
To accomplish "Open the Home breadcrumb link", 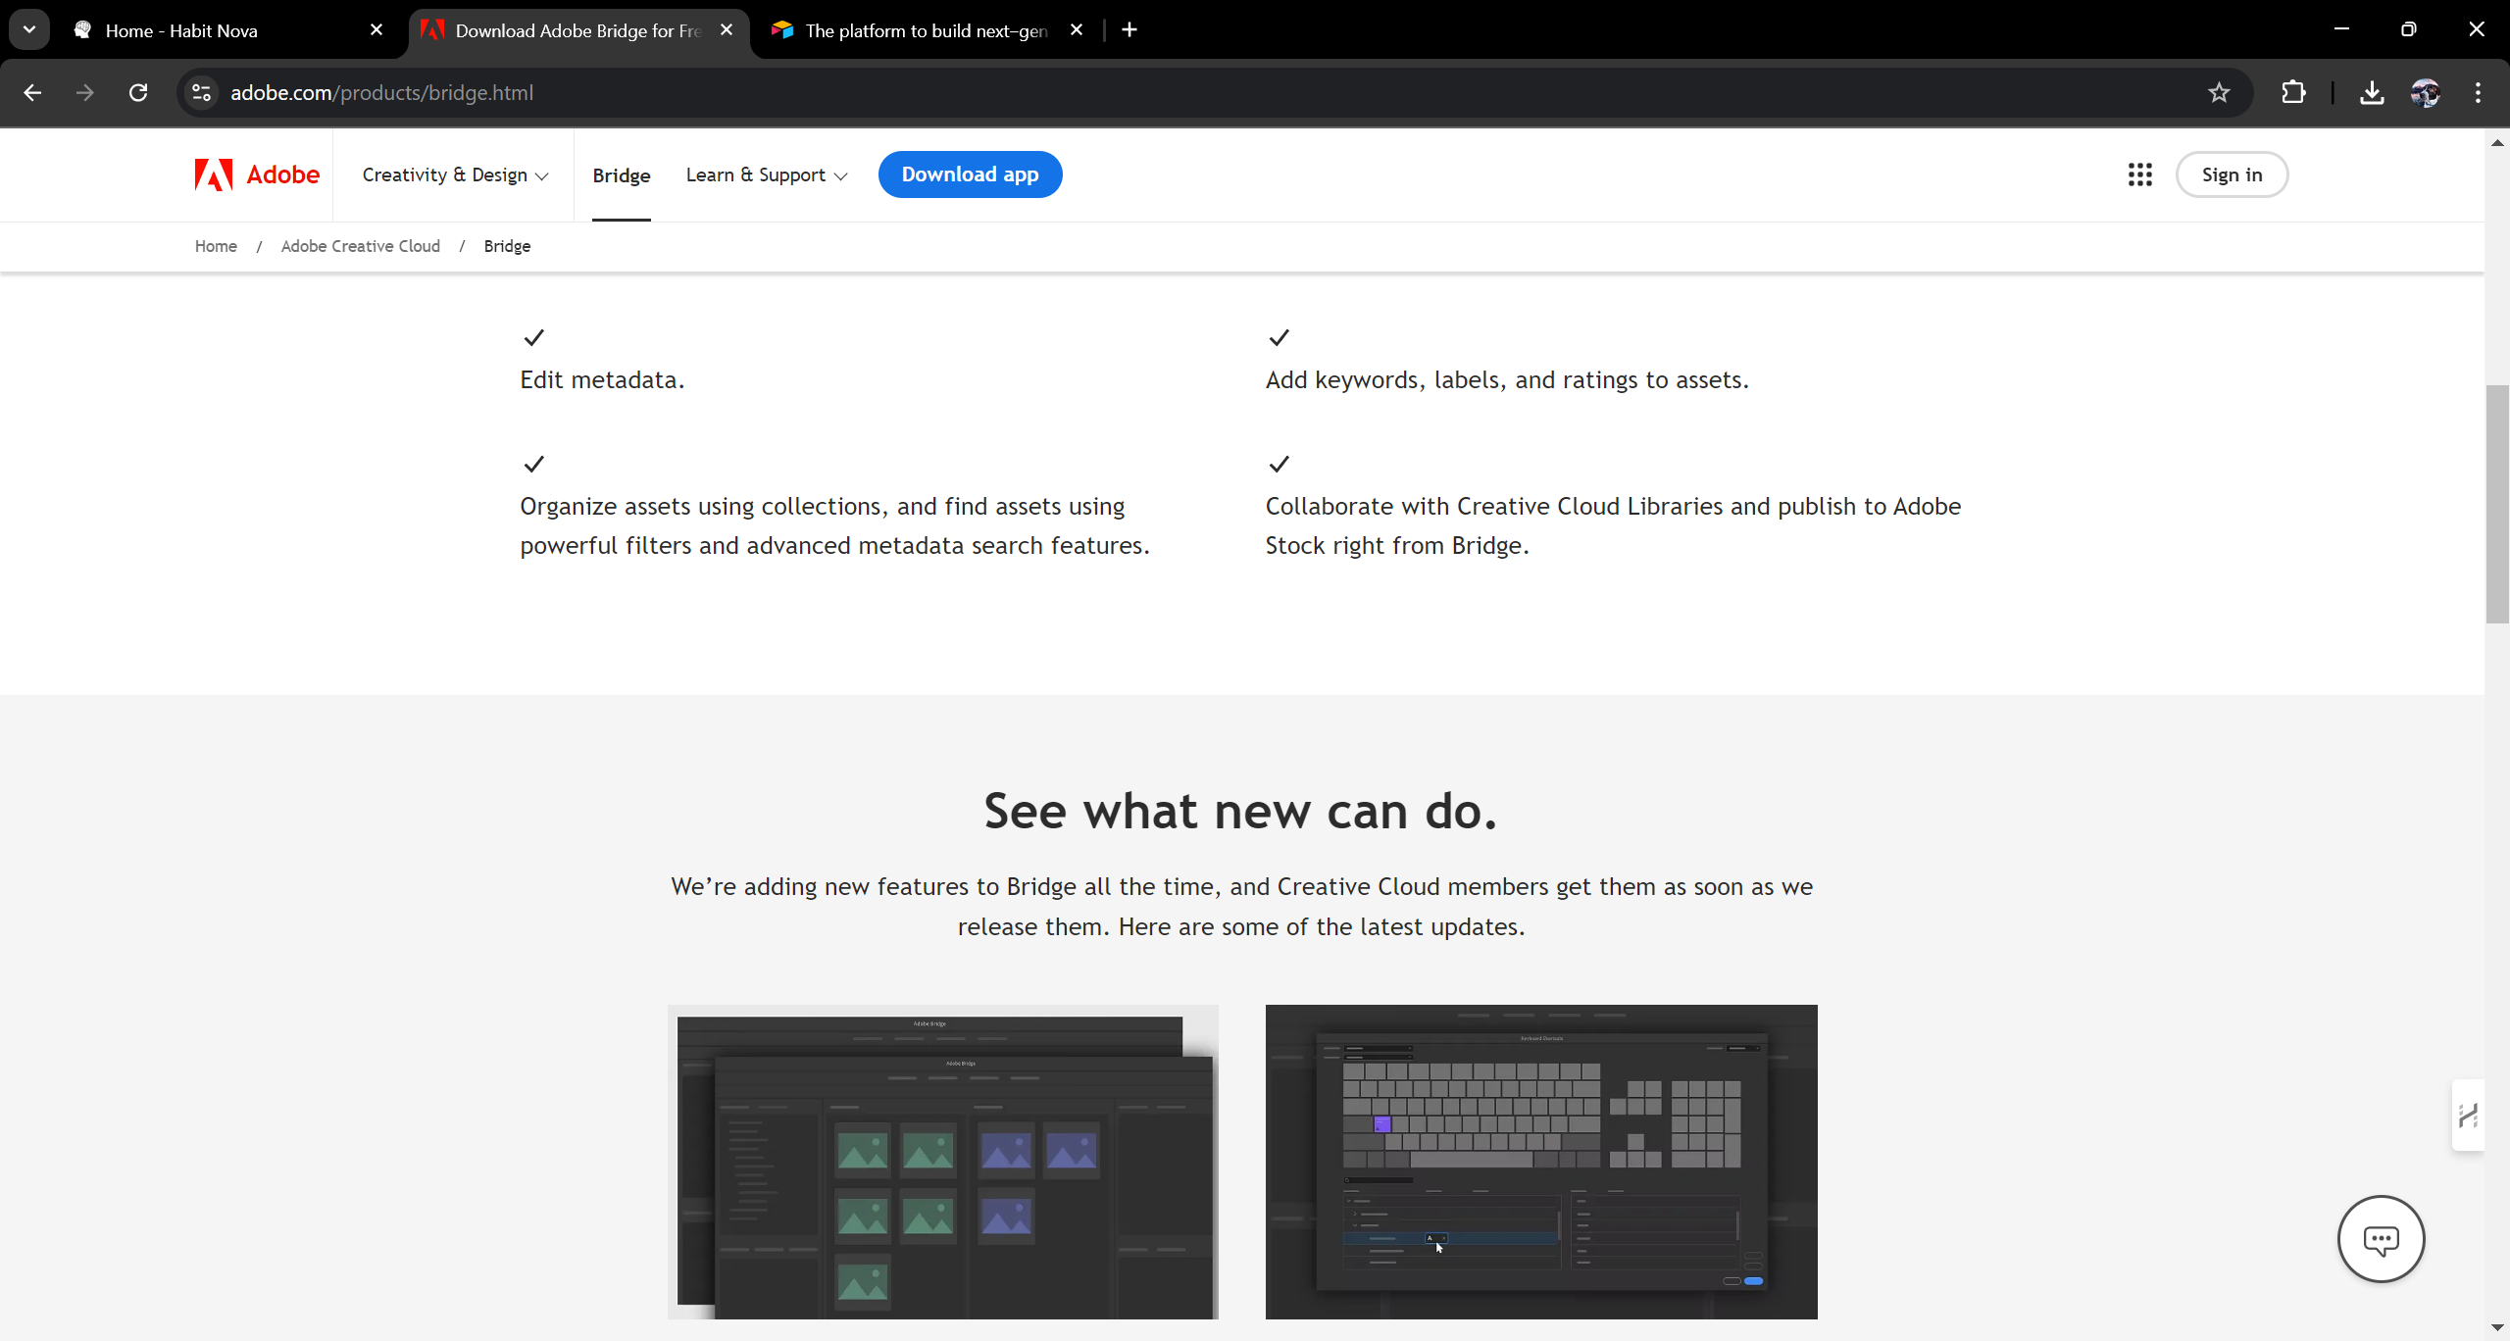I will [x=216, y=246].
